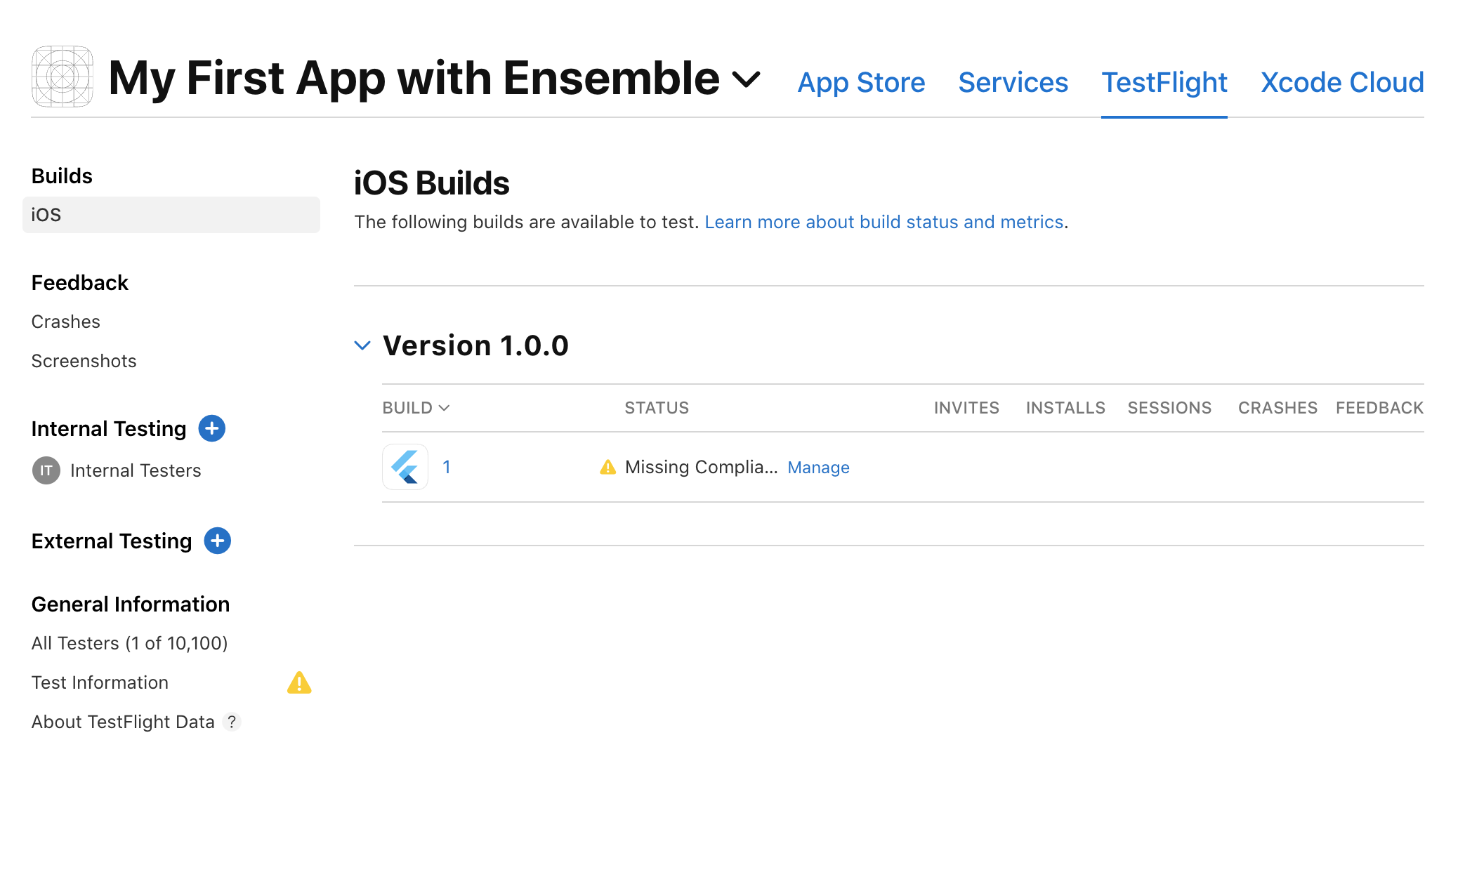Click the IT avatar for Internal Testers
Screen dimensions: 1465x872
tap(46, 470)
